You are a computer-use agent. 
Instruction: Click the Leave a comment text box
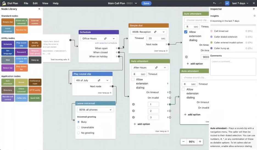[x=233, y=67]
